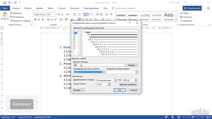
Task: Undo the last action
Action: 10,3
